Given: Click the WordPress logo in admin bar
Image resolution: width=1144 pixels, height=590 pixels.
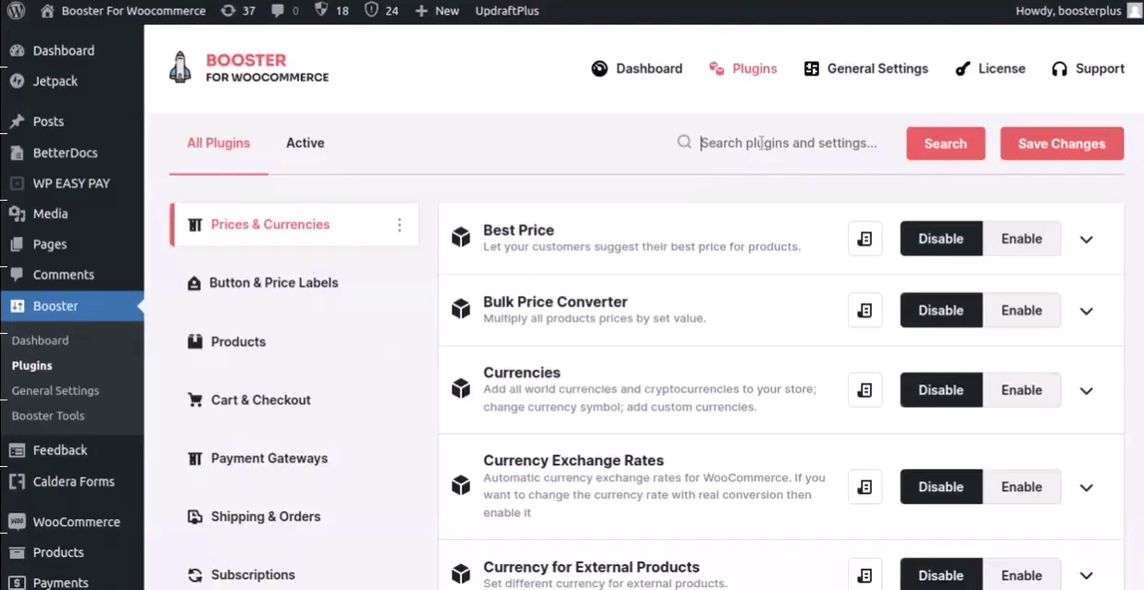Looking at the screenshot, I should point(16,11).
